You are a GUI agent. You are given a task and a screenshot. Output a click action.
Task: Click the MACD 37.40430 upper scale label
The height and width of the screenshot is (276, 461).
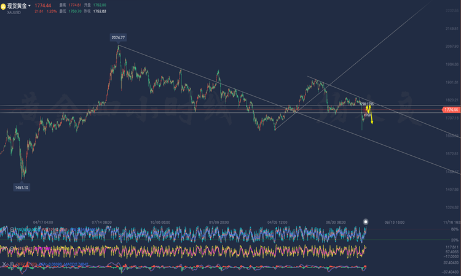[451, 263]
